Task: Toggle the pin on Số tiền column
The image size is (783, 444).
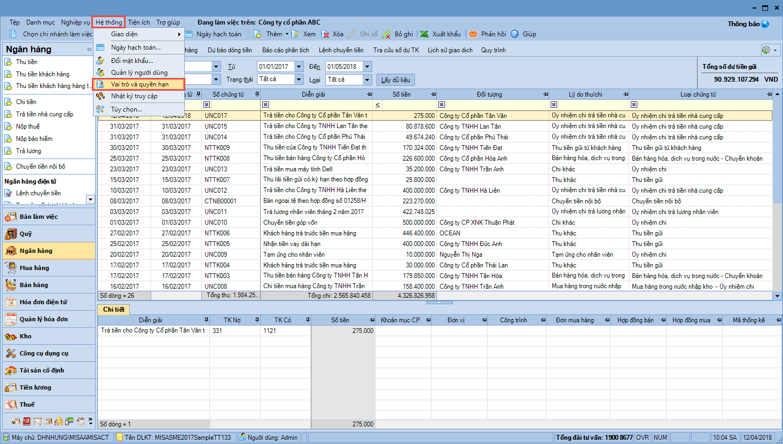Action: [433, 94]
